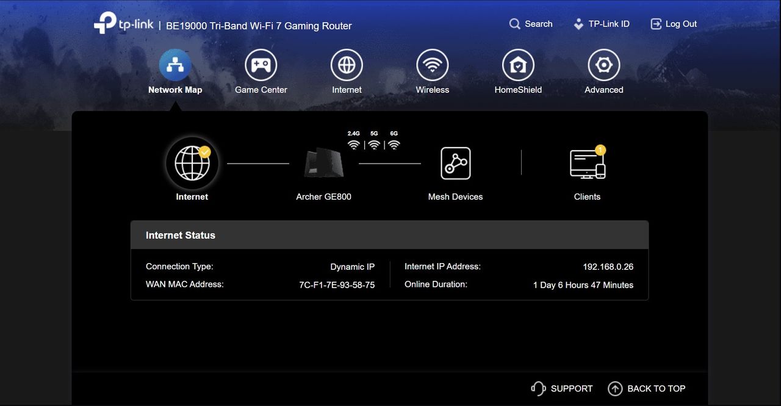
Task: Select the Archer GE800 router image
Action: click(x=324, y=162)
